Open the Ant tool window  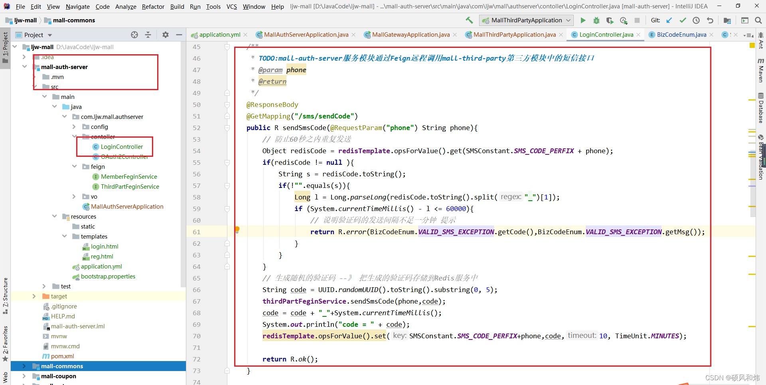point(761,41)
